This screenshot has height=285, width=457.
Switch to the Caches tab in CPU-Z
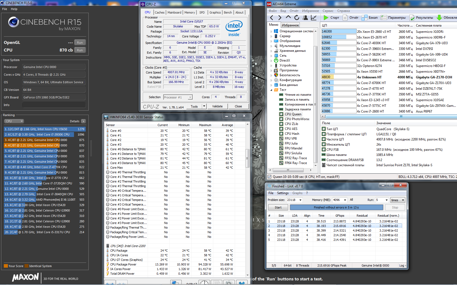point(160,12)
